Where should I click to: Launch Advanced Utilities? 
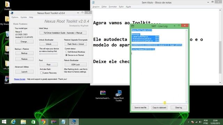(x=24, y=72)
